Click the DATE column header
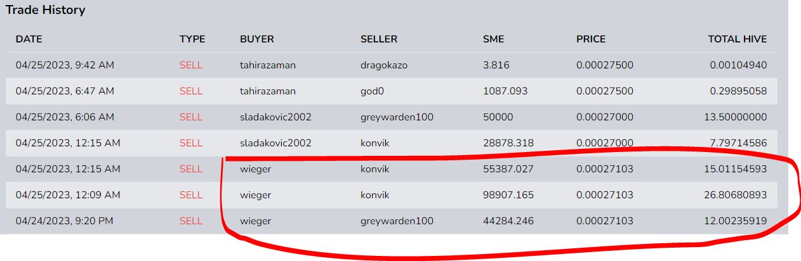The height and width of the screenshot is (261, 801). [x=29, y=39]
